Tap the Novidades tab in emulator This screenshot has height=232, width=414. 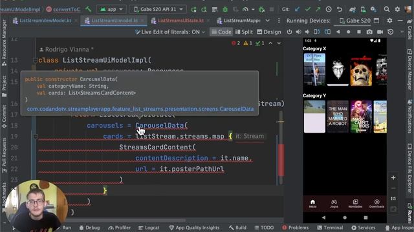355,204
